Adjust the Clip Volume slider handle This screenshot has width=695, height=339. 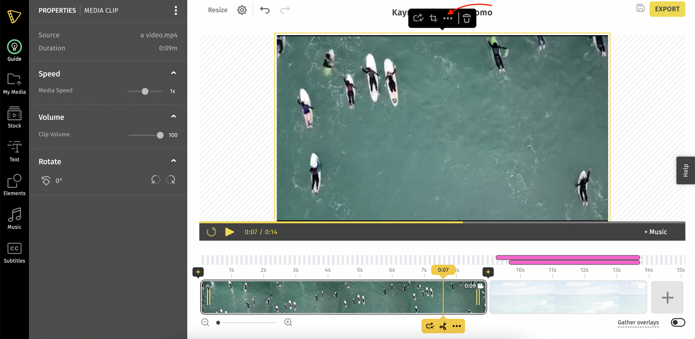160,135
